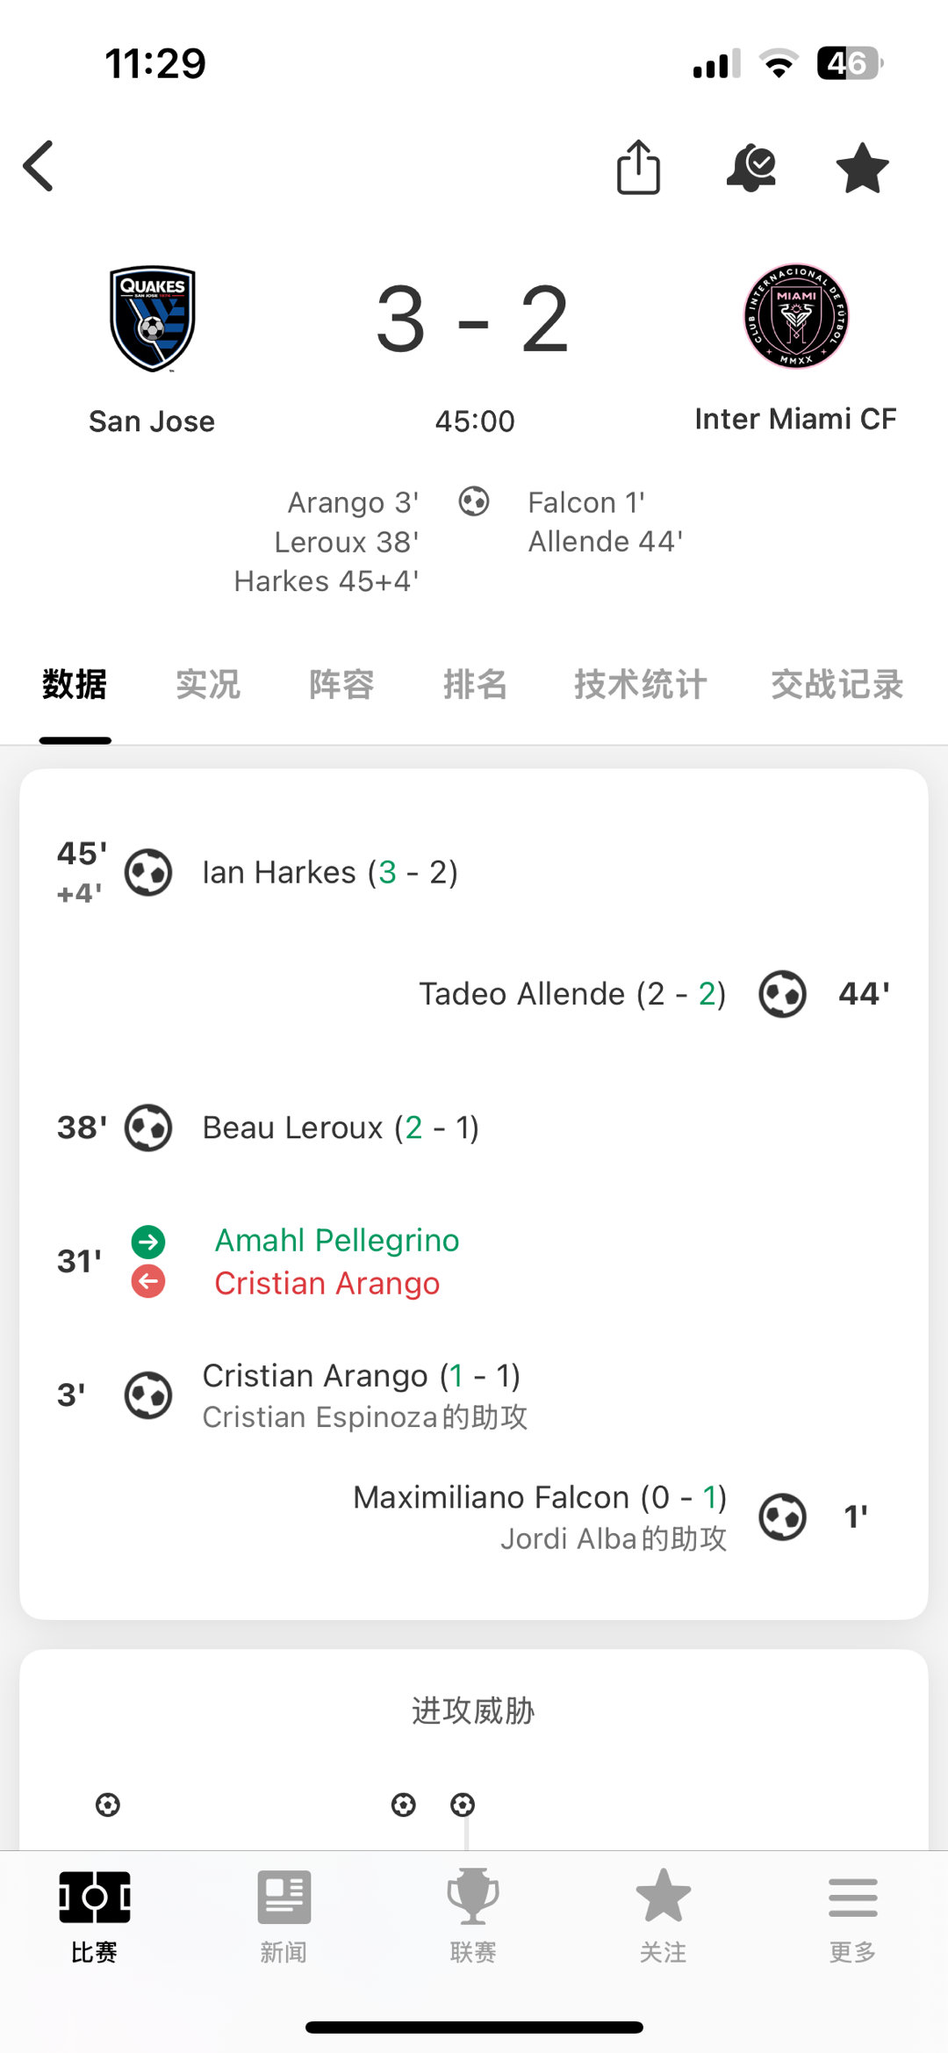This screenshot has width=948, height=2053.
Task: Tap substituted-in player Amahl Pellegrino
Action: click(x=337, y=1240)
